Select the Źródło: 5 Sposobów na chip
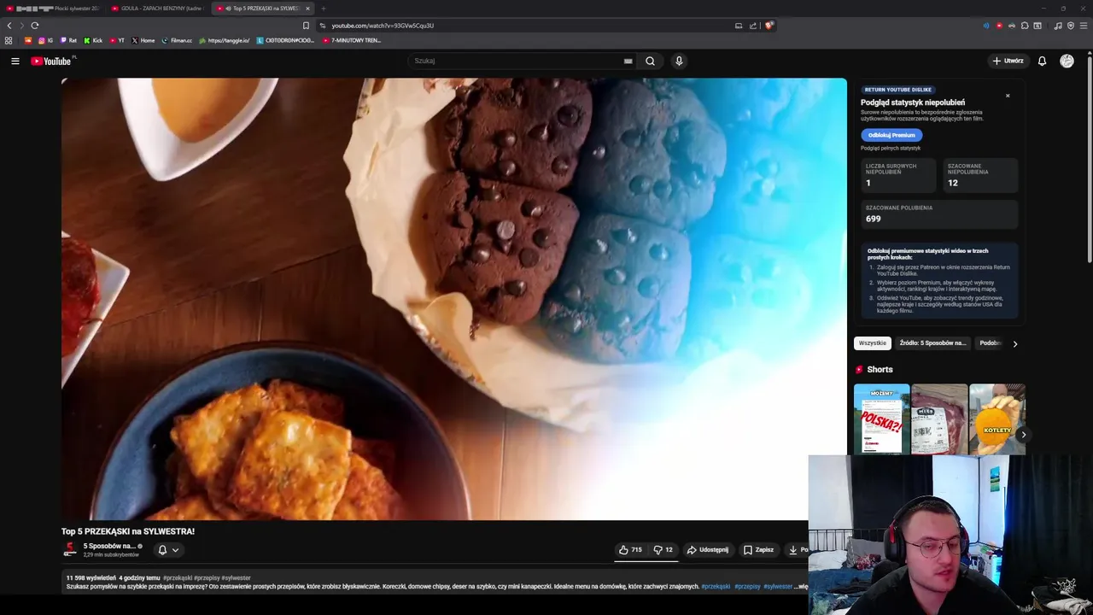This screenshot has height=615, width=1093. pos(932,343)
